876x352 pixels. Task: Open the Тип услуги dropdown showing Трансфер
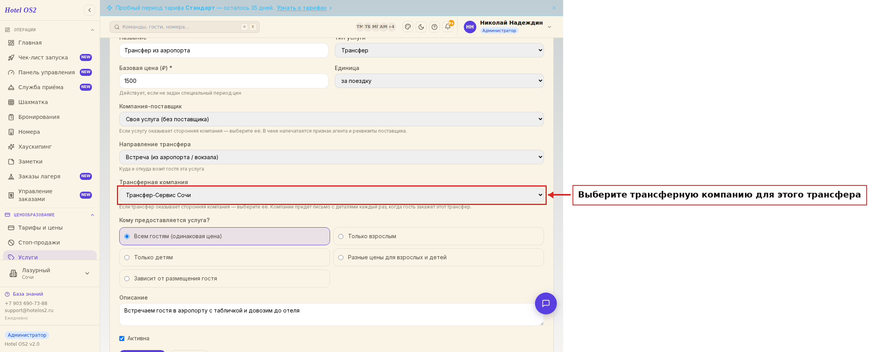pyautogui.click(x=439, y=50)
